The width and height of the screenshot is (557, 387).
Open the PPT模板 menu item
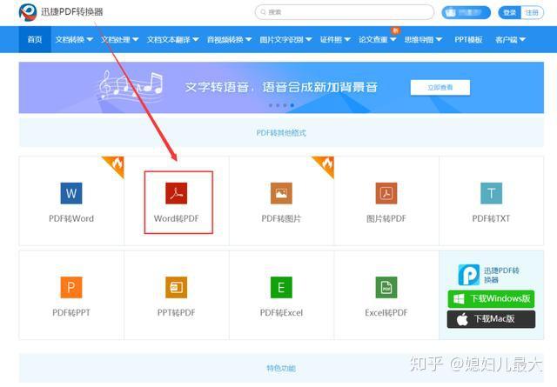coord(468,39)
